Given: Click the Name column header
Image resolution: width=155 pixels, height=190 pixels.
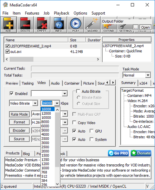Looking at the screenshot, I should [x=36, y=40].
